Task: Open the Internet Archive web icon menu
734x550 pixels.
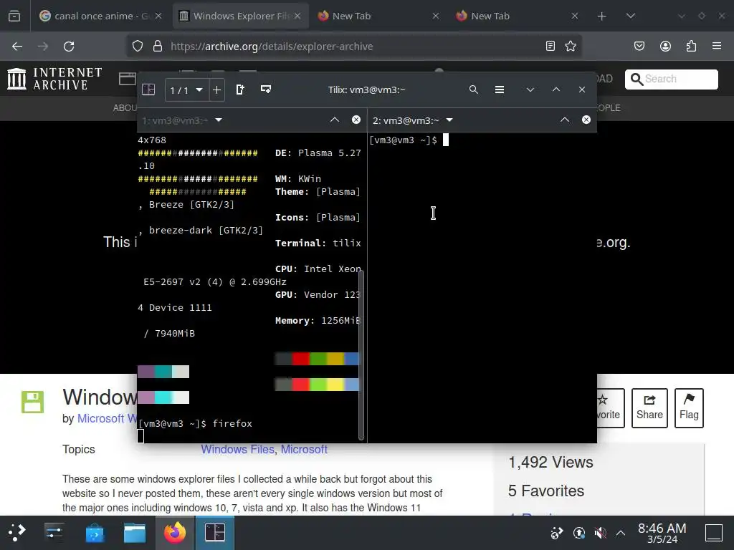Action: click(x=128, y=79)
